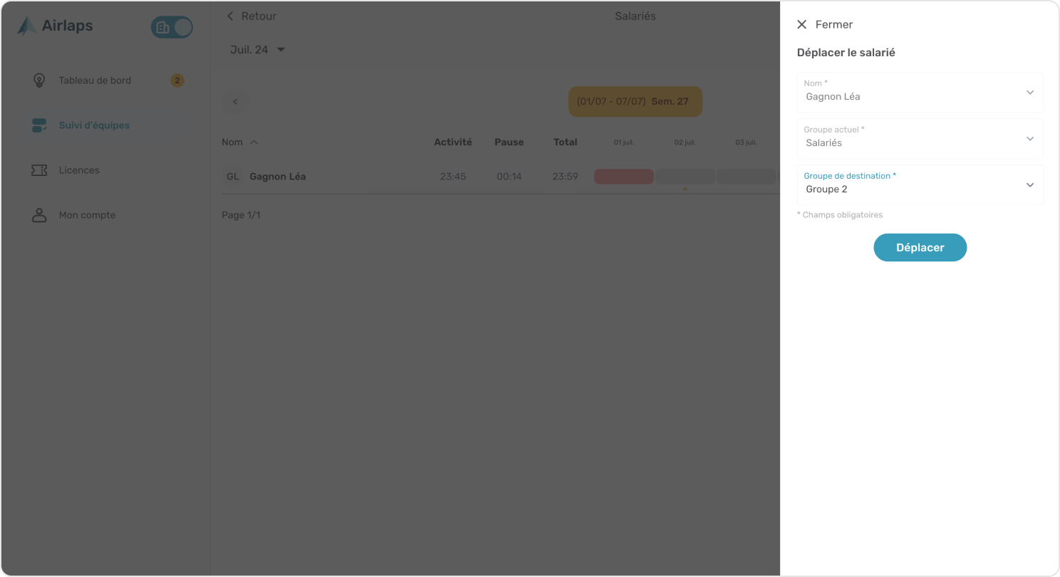Toggle the building mode switch
The image size is (1060, 577).
tap(172, 27)
